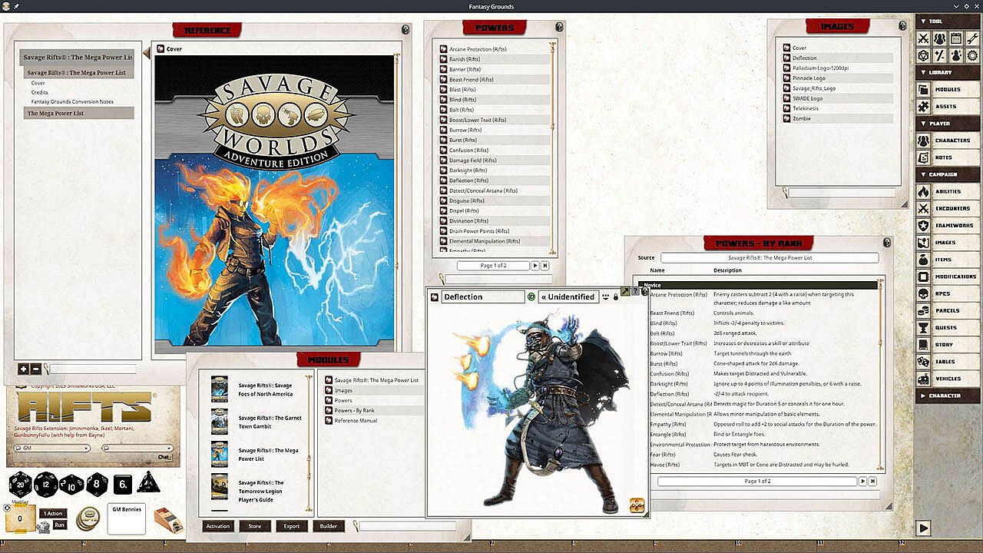The image size is (983, 553).
Task: Select the d10 die
Action: coord(71,484)
